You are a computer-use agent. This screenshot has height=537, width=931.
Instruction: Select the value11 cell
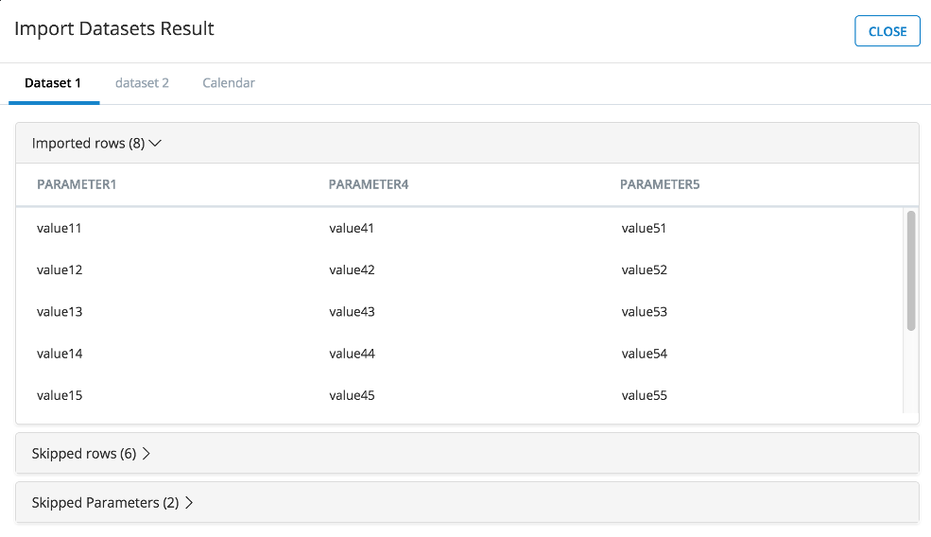click(60, 228)
